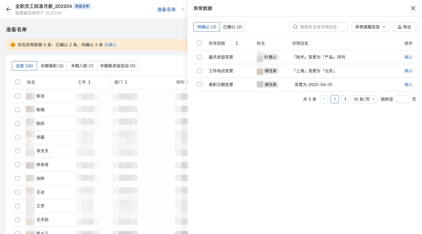Click the search magnifier icon in the panel
The height and width of the screenshot is (234, 422).
pyautogui.click(x=296, y=27)
